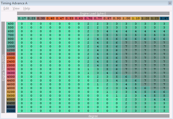Select cell at 5200 RPM and 0.87 load

pyautogui.click(x=107, y=92)
